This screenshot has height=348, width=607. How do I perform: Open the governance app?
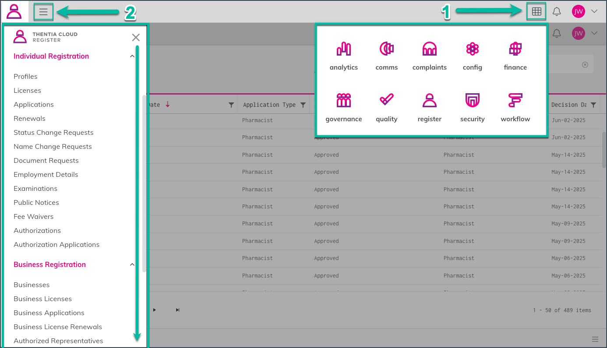click(x=344, y=108)
